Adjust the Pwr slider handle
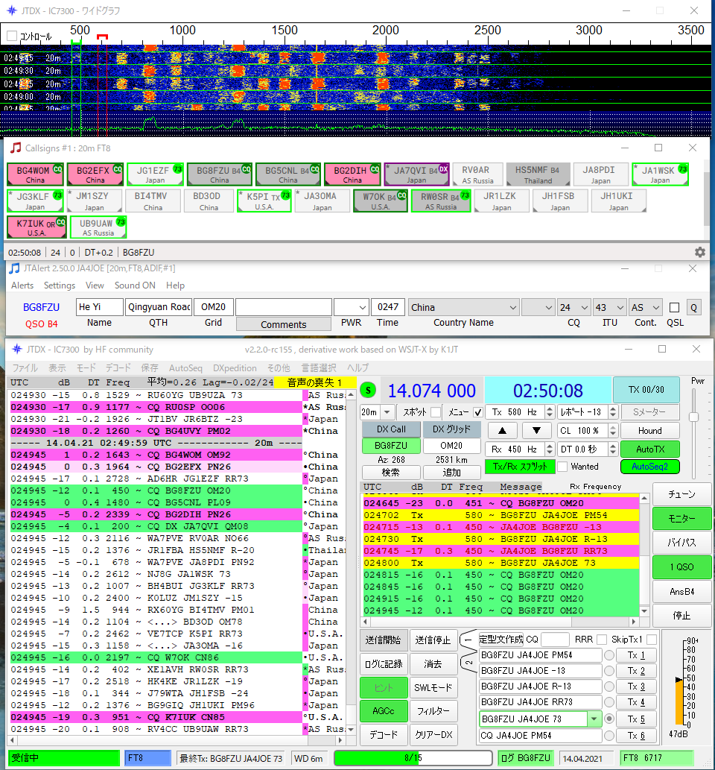715x770 pixels. coord(695,417)
